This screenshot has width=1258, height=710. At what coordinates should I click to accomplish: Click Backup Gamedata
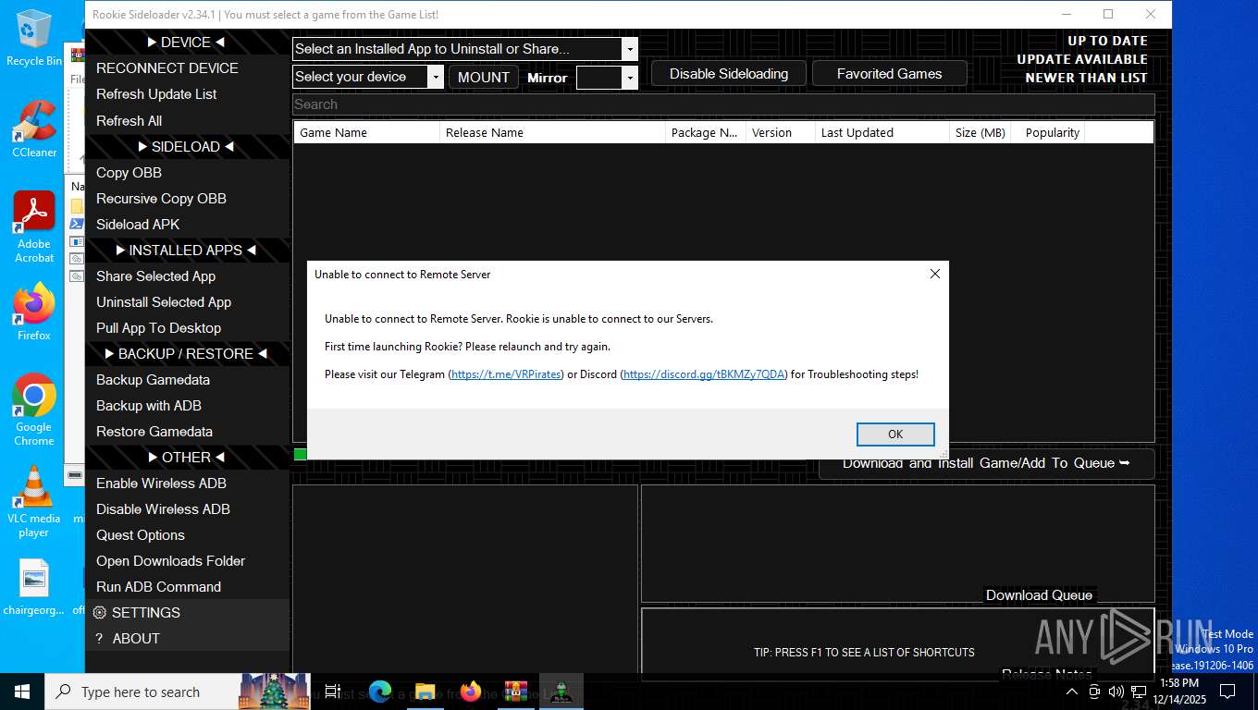[187, 379]
